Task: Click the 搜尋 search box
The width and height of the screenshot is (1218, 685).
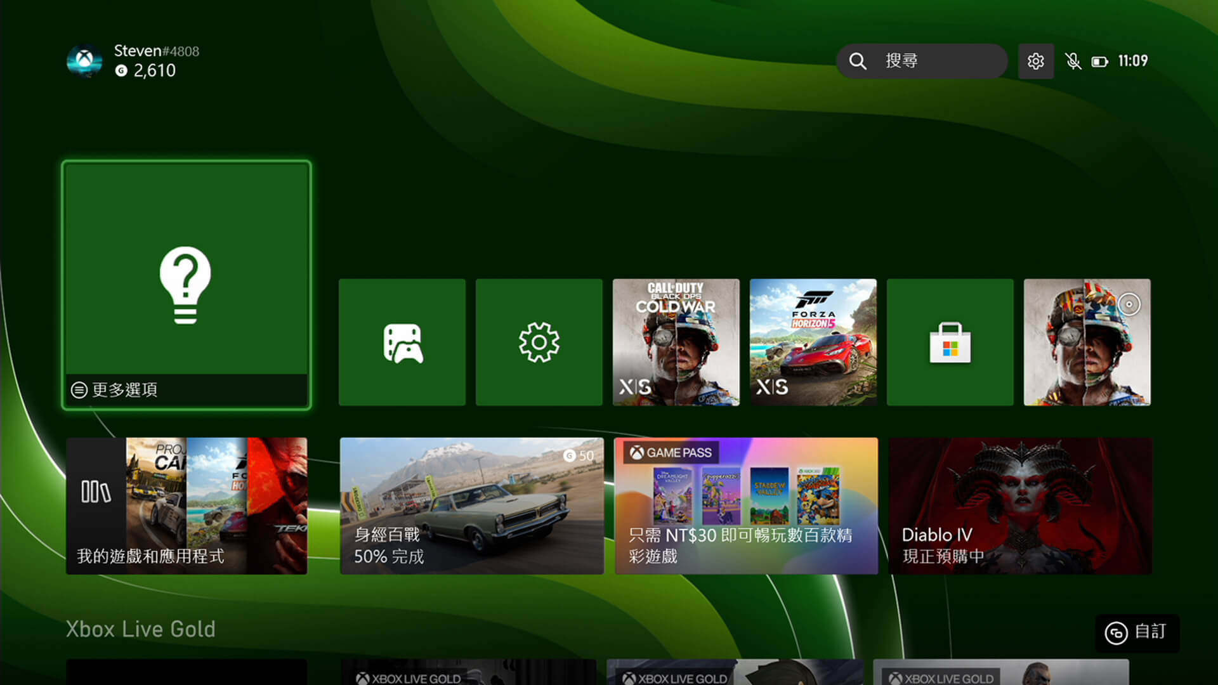Action: click(922, 61)
